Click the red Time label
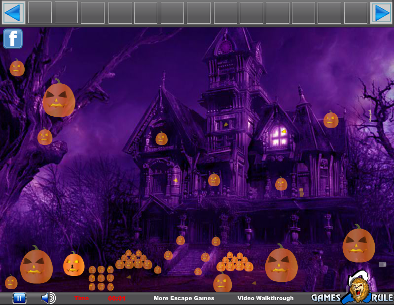The image size is (394, 305). tap(81, 298)
